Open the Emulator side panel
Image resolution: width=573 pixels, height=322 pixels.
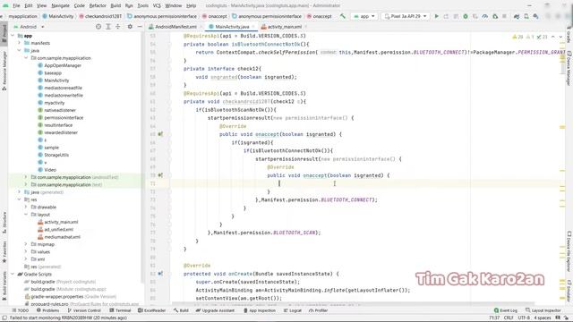pos(569,291)
